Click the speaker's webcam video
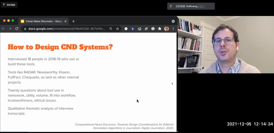This screenshot has width=274, height=133. (225, 44)
